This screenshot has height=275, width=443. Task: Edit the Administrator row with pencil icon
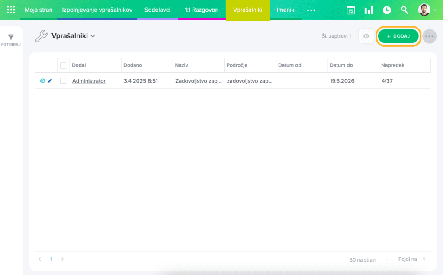coord(50,81)
